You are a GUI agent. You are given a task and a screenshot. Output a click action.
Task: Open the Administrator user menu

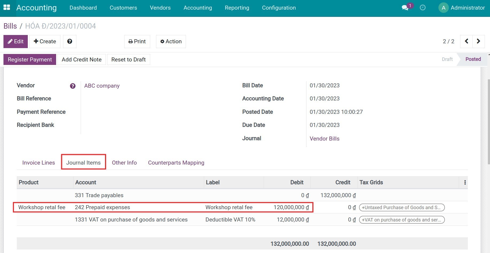[x=462, y=8]
